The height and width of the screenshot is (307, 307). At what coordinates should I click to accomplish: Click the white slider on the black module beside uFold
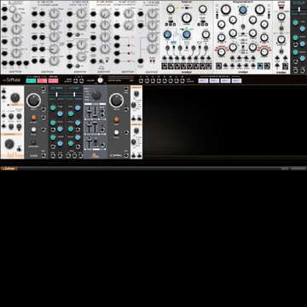click(x=298, y=9)
